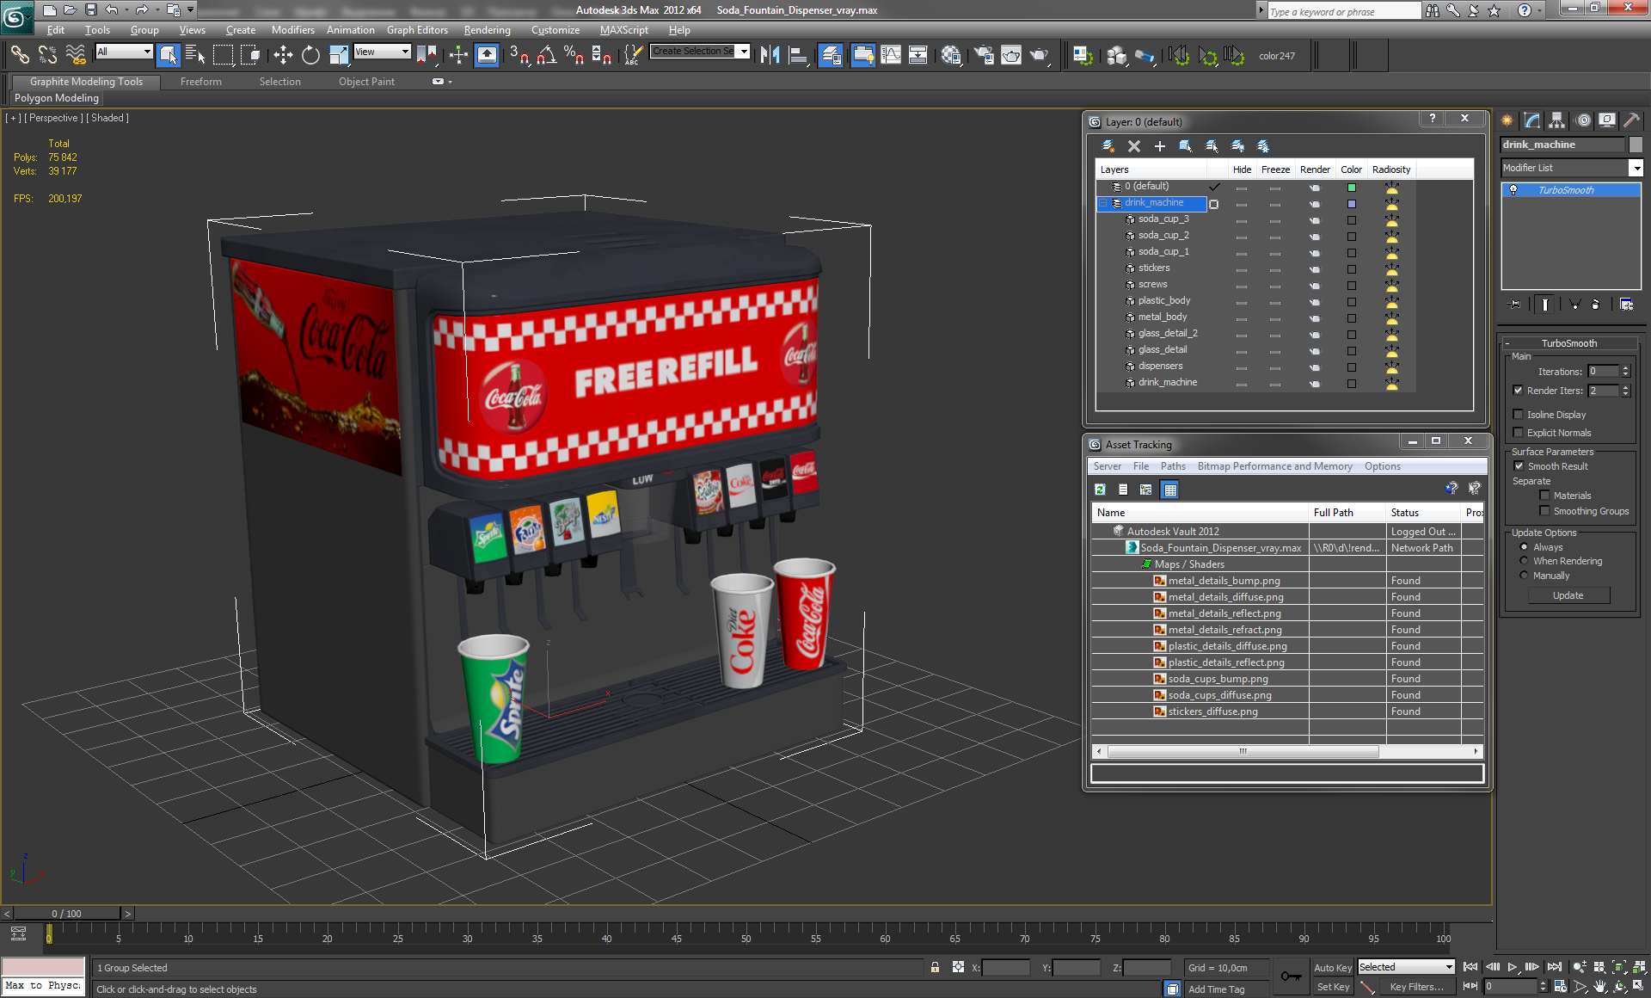The image size is (1651, 998).
Task: Open the Paths menu in Asset Tracking
Action: (1172, 466)
